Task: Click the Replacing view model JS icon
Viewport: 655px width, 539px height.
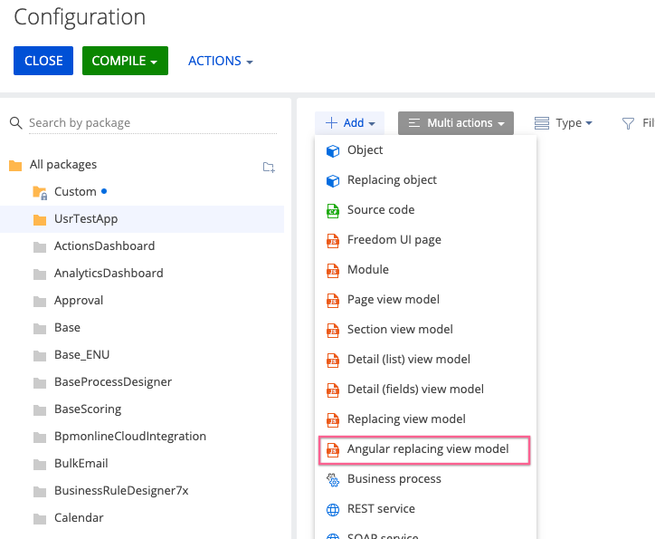Action: [333, 420]
